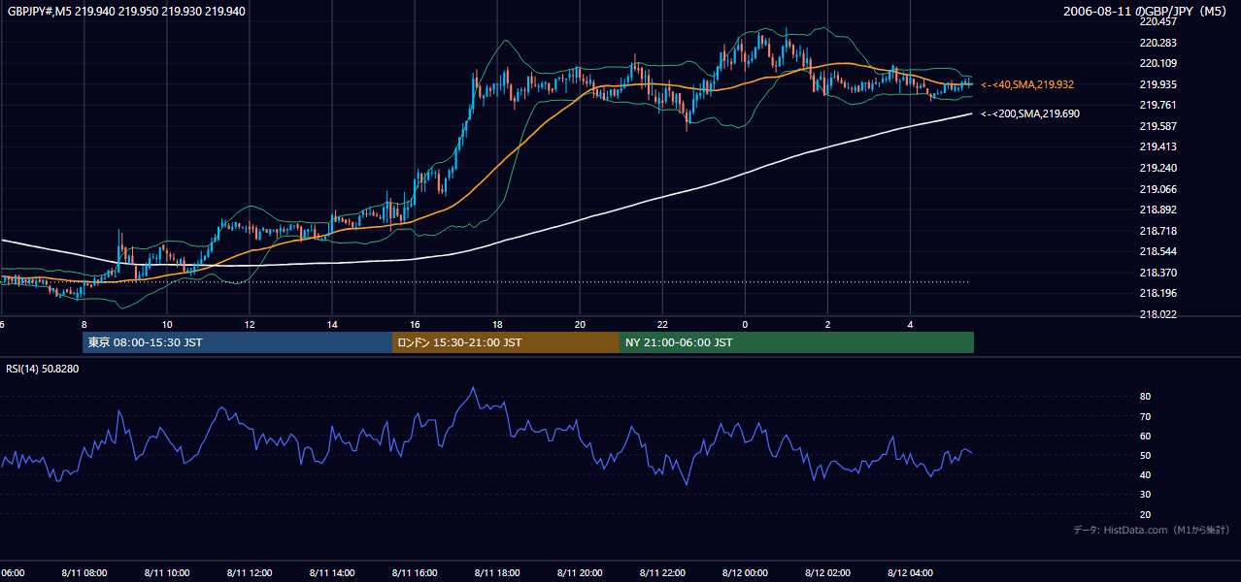This screenshot has height=582, width=1241.
Task: Click the NY 21:00-06:00 JST session bar
Action: (x=796, y=342)
